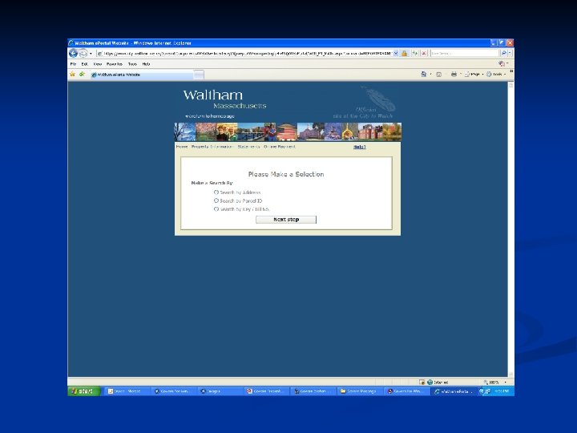
Task: Open the 100% zoom level control
Action: click(495, 382)
